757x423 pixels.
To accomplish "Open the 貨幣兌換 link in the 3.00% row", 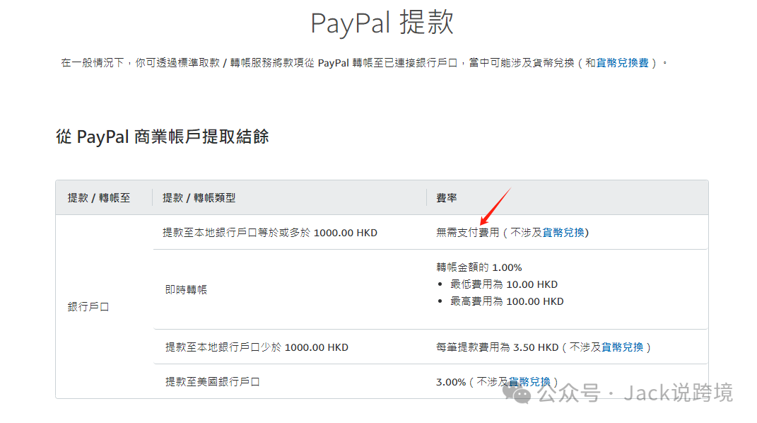I will tap(529, 382).
